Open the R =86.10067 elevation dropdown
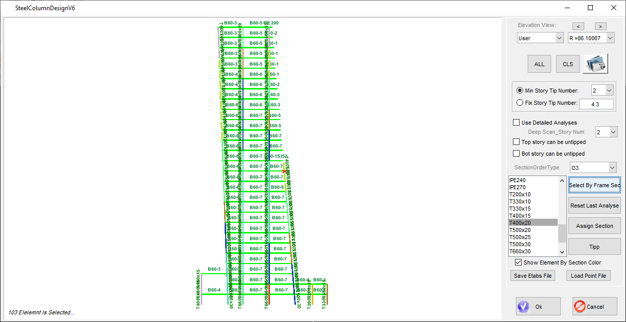Viewport: 626px width, 322px height. tap(591, 38)
